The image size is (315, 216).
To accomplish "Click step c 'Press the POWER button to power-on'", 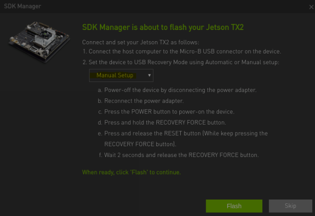I will click(166, 112).
